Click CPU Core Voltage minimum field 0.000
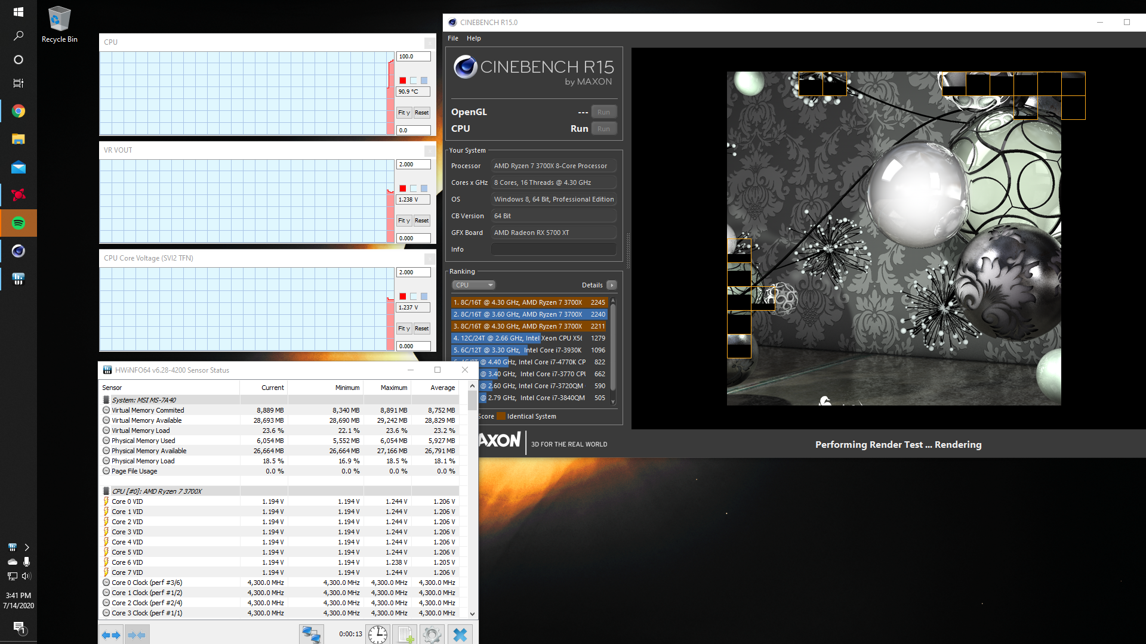 click(413, 346)
